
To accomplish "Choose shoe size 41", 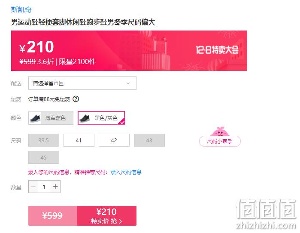I will click(x=79, y=140).
